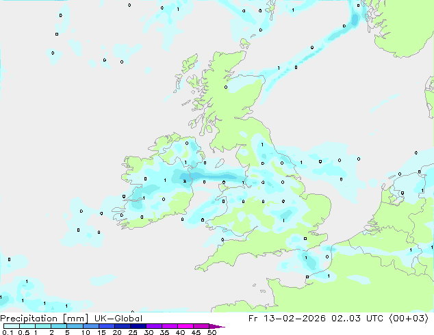Click the 'Precipitation [mm]' title text

[44, 319]
